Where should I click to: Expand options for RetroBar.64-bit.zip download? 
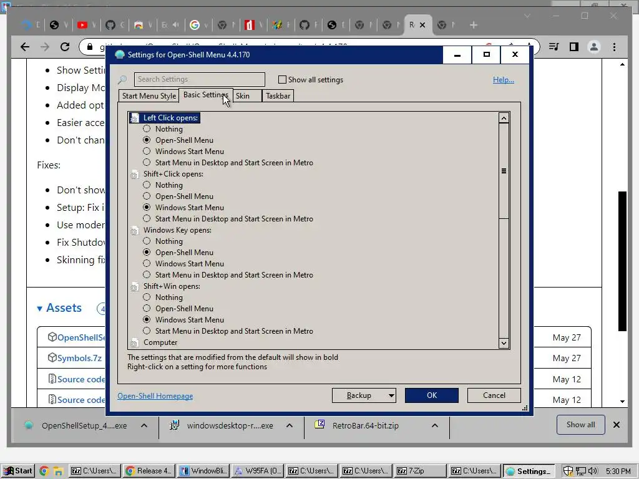click(x=435, y=425)
